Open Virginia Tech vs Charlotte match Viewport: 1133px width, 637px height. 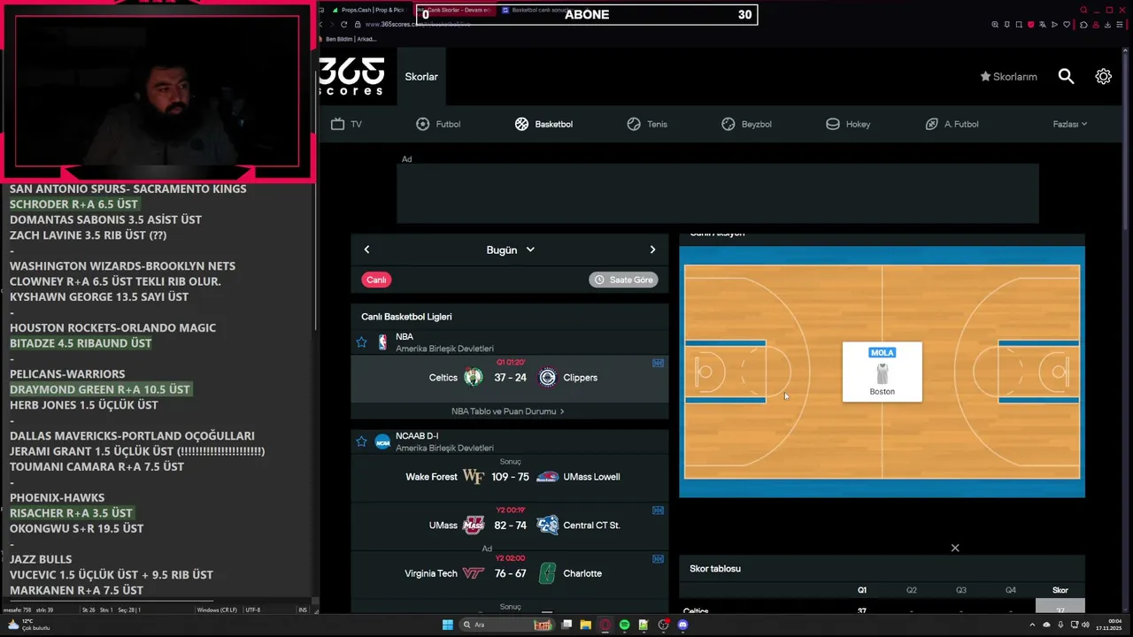pos(510,573)
